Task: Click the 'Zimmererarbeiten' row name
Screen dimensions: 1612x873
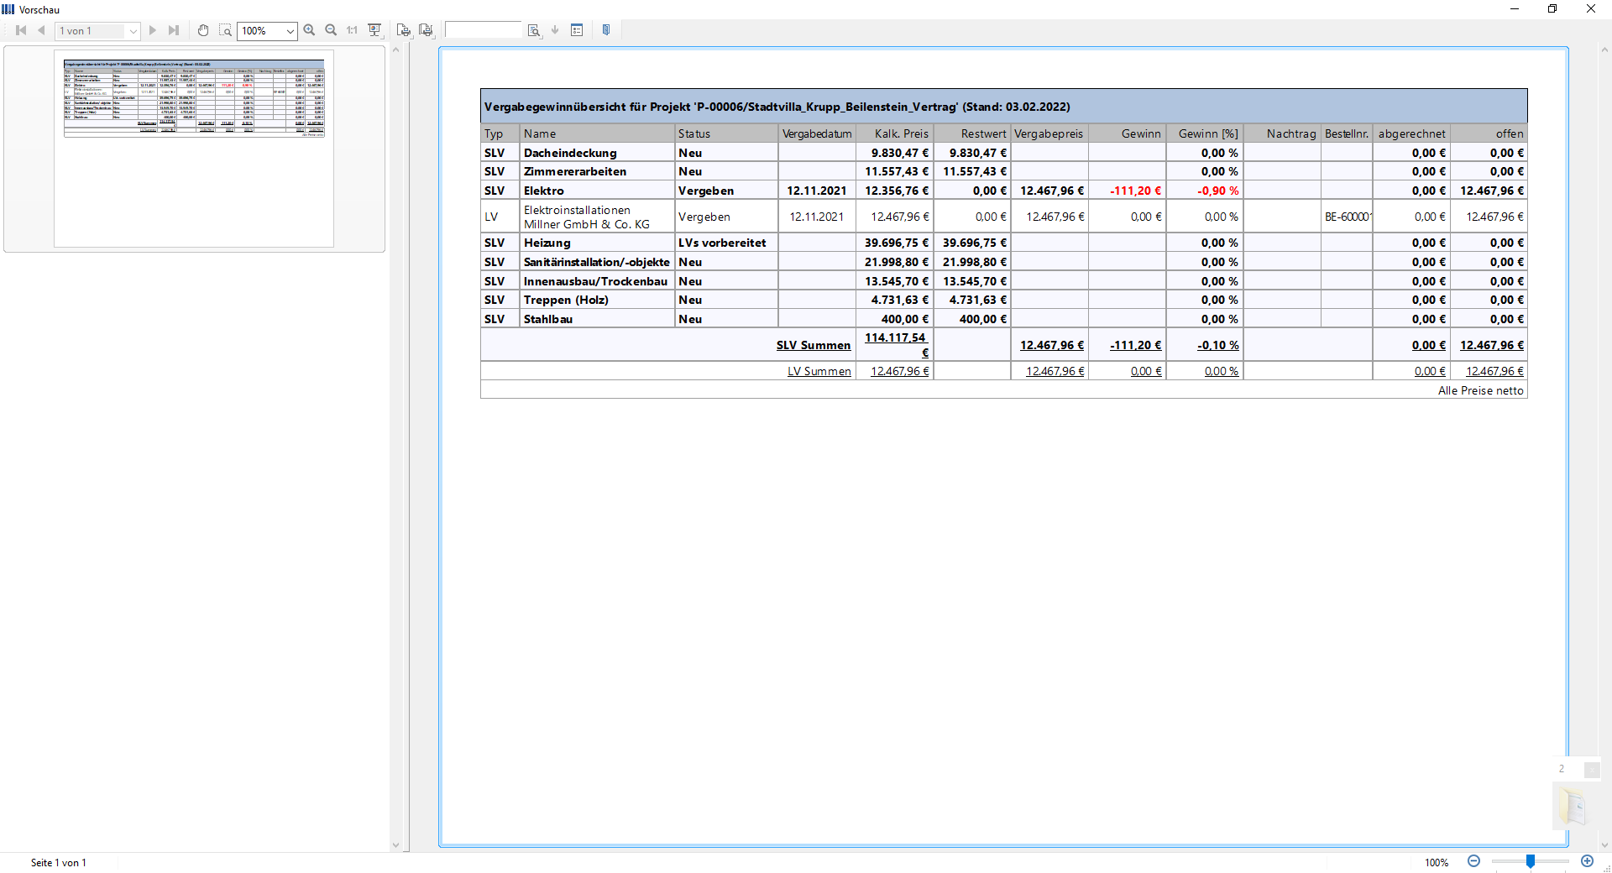Action: pyautogui.click(x=575, y=171)
